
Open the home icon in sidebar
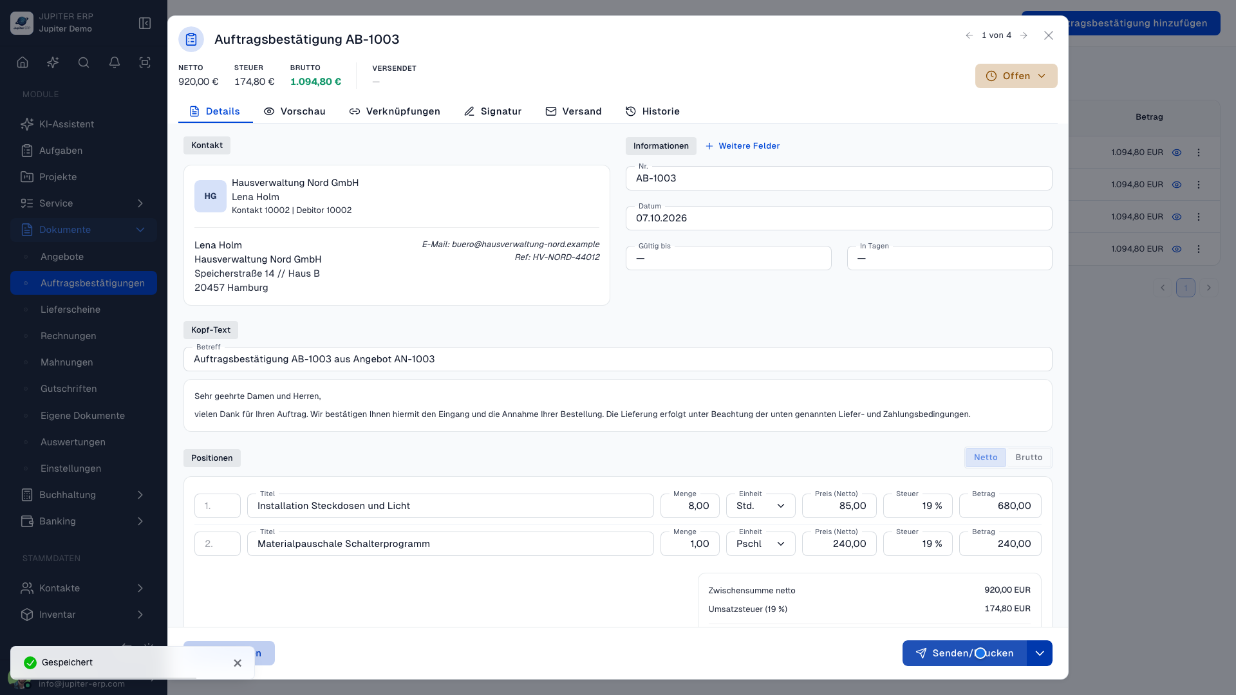(x=23, y=62)
